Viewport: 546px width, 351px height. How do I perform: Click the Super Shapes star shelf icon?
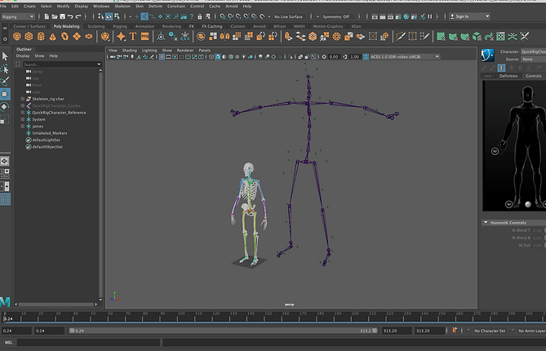point(121,36)
